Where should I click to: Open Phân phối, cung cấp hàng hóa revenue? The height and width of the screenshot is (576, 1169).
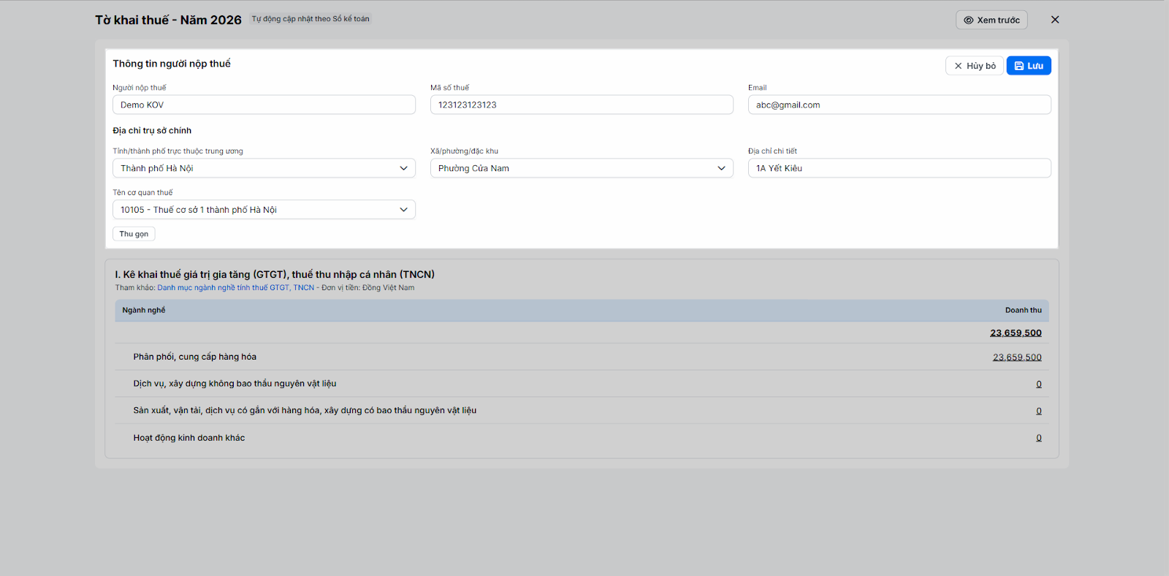pyautogui.click(x=1017, y=357)
